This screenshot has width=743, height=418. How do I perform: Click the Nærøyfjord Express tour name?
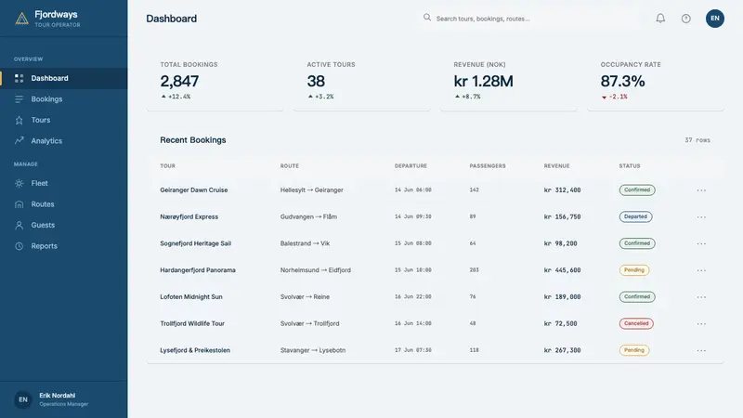pos(189,216)
